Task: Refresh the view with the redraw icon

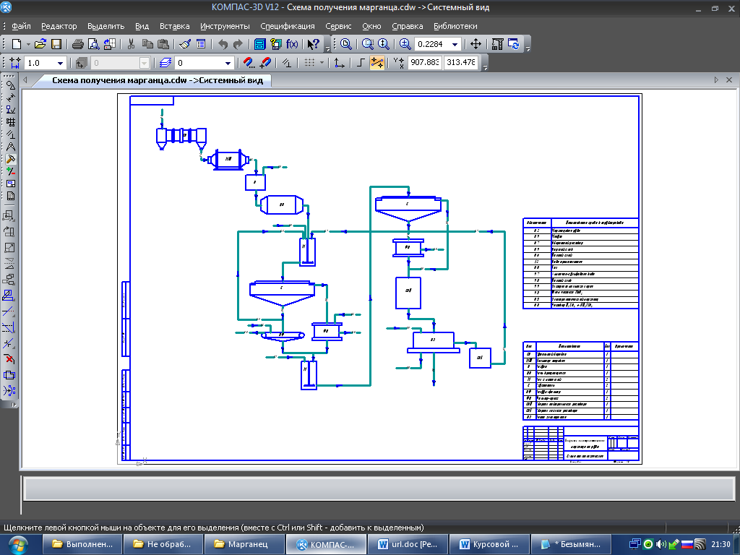Action: coord(514,44)
